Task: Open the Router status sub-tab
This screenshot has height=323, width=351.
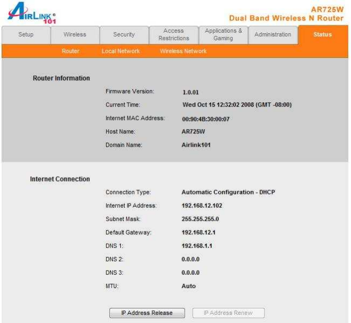Action: coord(70,51)
